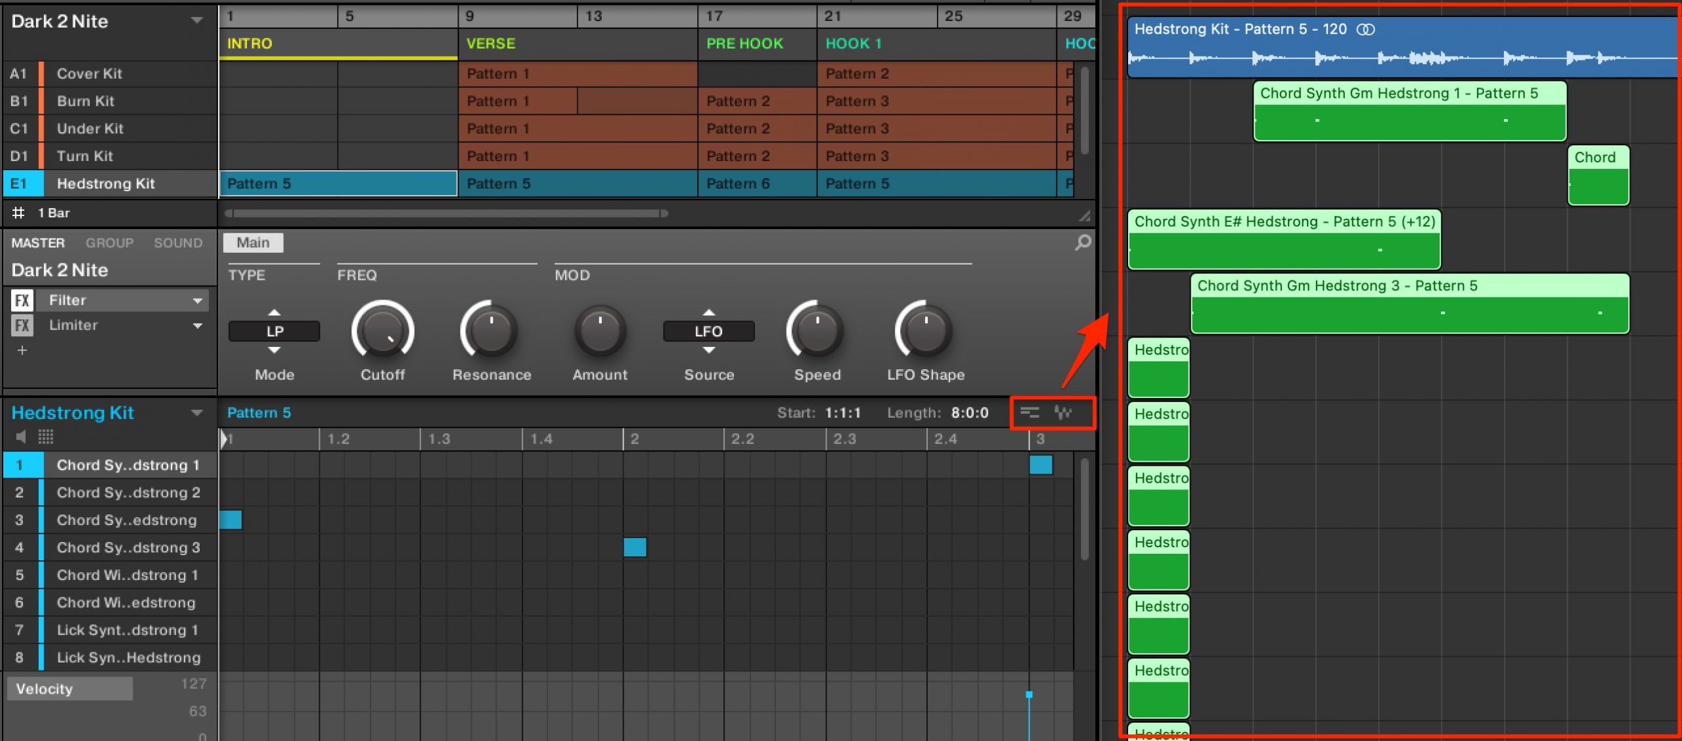Screen dimensions: 1682x741
Task: Click the MIDI drag icon beside Length
Action: pos(1030,413)
